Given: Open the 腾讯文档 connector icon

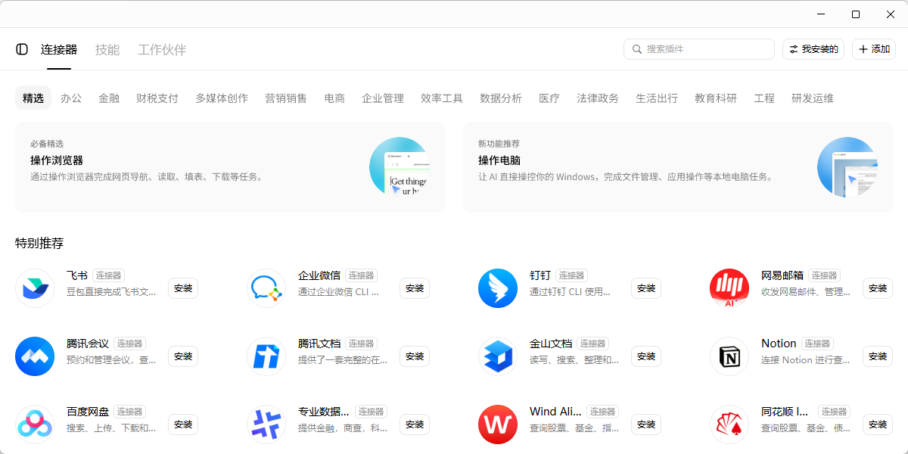Looking at the screenshot, I should 266,356.
